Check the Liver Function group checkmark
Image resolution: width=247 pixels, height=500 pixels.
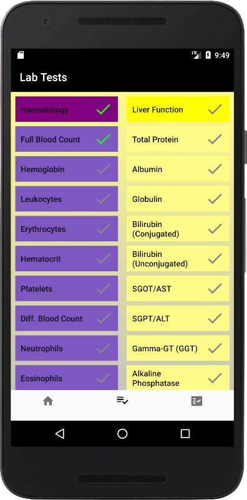pos(215,109)
